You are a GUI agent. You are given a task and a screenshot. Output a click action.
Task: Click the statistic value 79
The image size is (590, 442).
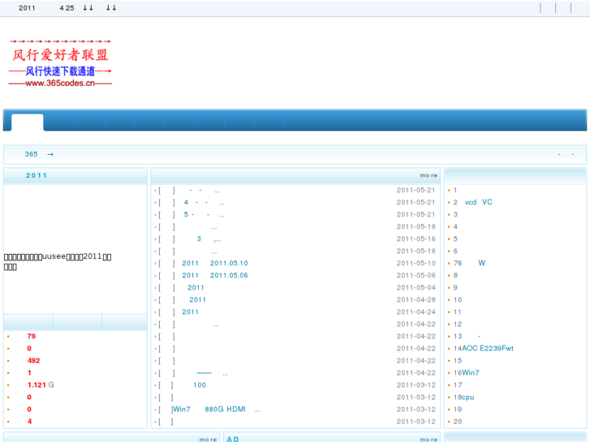click(x=31, y=337)
